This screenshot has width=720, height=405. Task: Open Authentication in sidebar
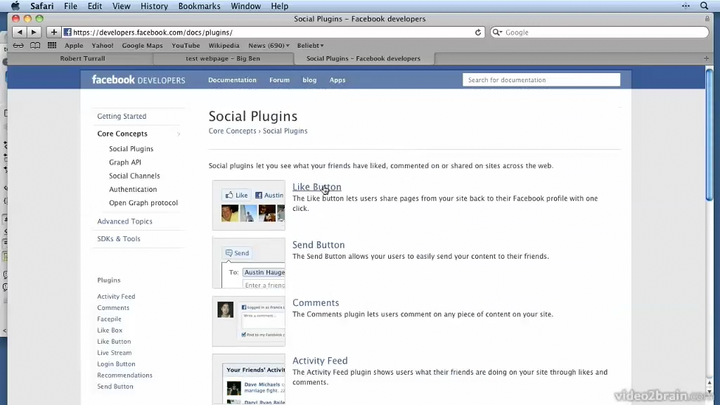pyautogui.click(x=133, y=189)
